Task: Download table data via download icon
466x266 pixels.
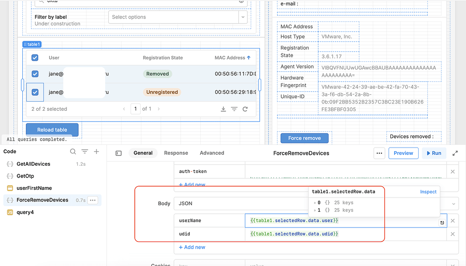Action: [223, 109]
